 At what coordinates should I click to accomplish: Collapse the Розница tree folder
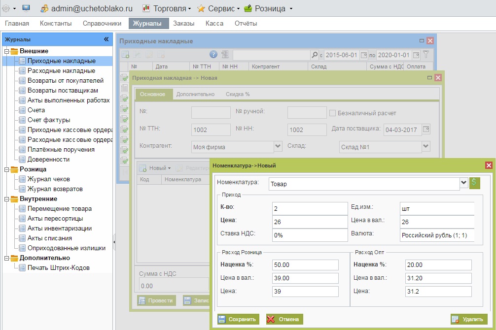(6, 169)
